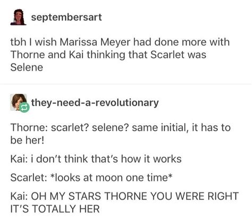Click the 'Marissa Meyer' name in the post
Viewport: 252px width, 222px height.
[x=95, y=42]
